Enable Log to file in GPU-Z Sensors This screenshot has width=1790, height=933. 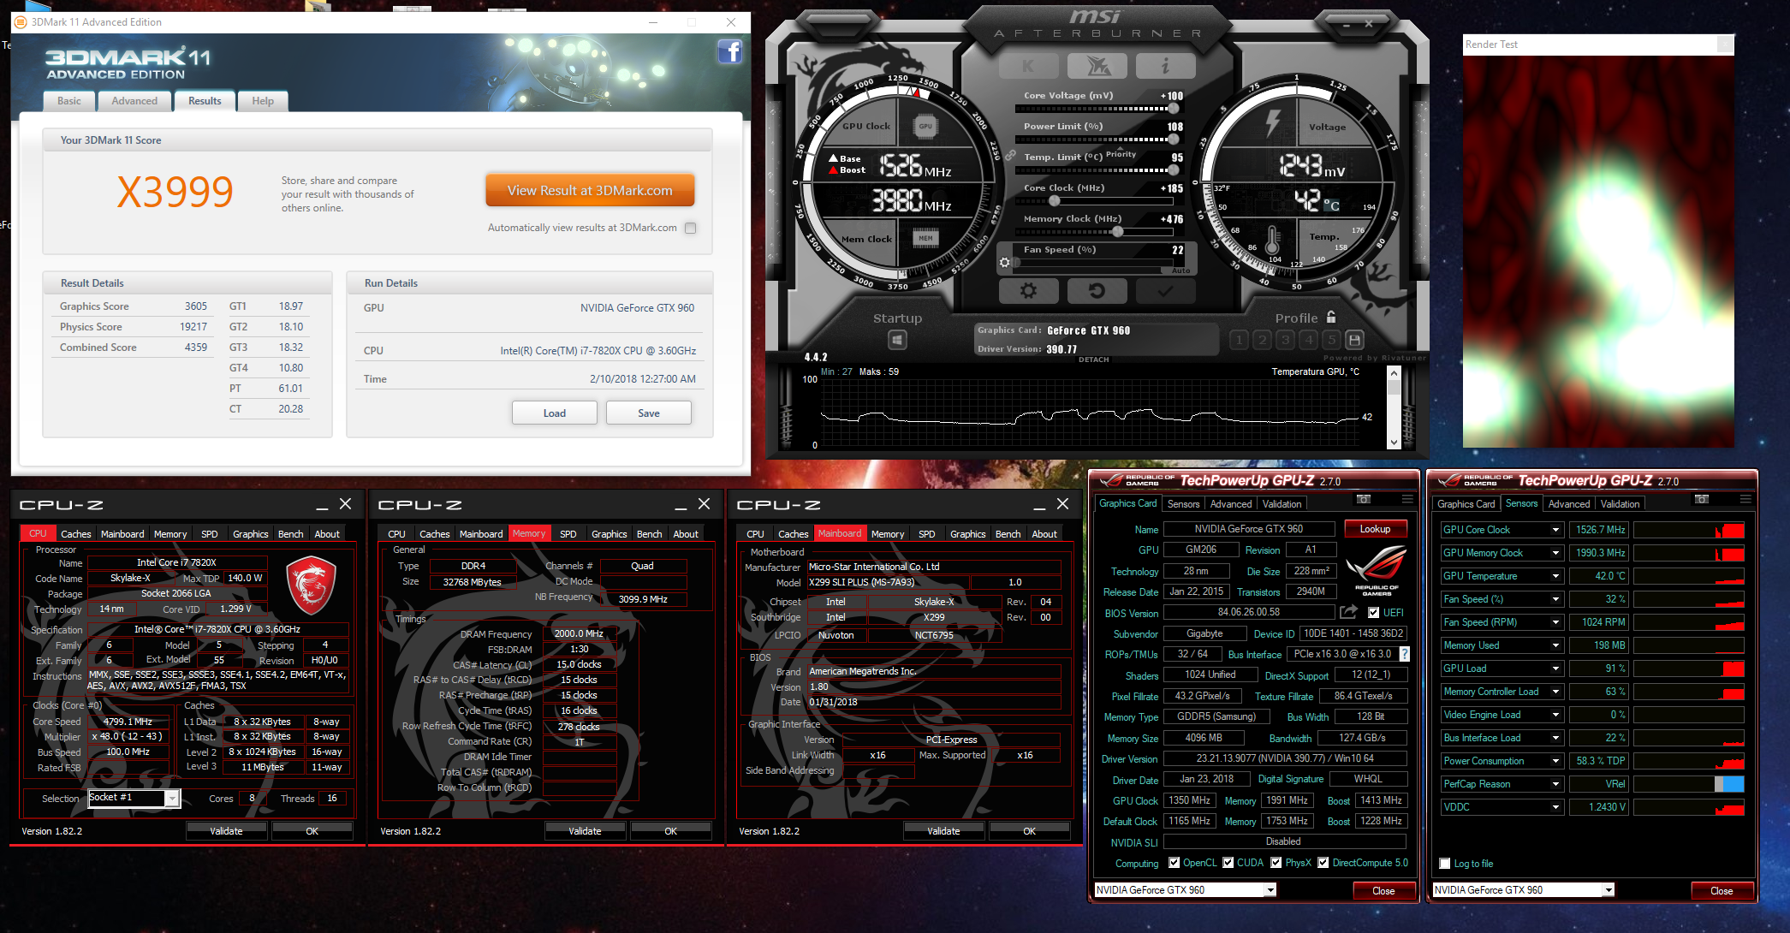[x=1445, y=864]
